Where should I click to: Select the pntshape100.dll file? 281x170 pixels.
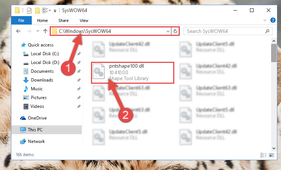[132, 73]
